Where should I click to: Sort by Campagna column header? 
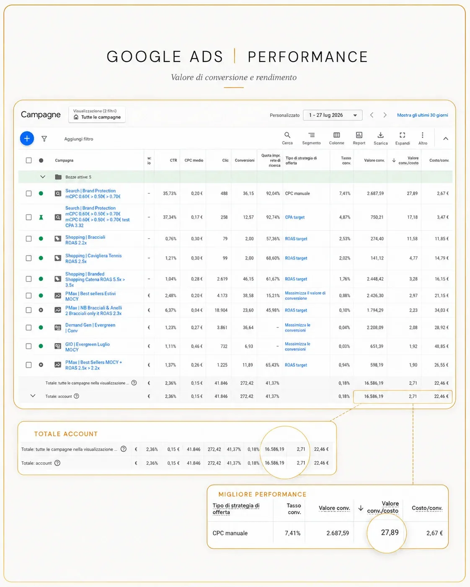64,160
